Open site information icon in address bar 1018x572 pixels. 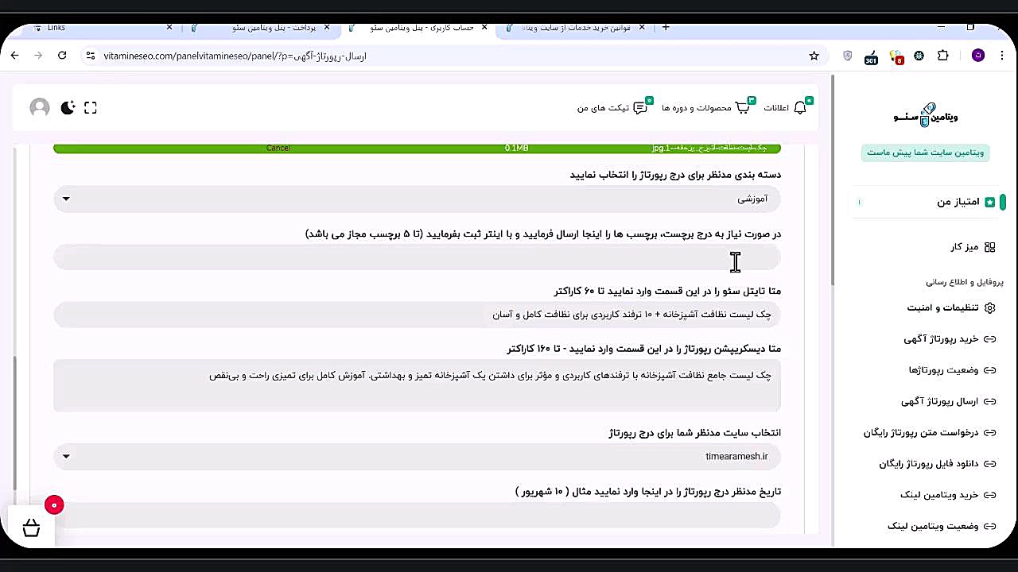pos(90,56)
